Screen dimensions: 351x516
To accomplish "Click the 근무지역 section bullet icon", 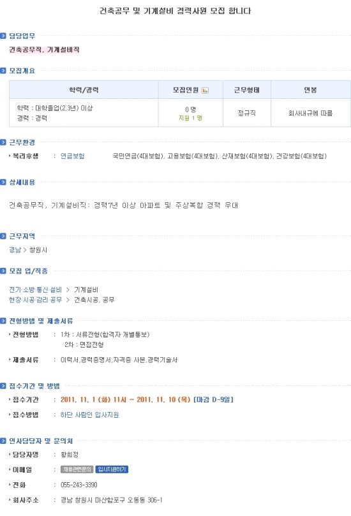I will coord(3,236).
